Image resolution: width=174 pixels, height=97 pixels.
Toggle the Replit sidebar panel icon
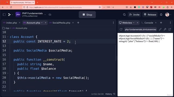click(x=4, y=15)
